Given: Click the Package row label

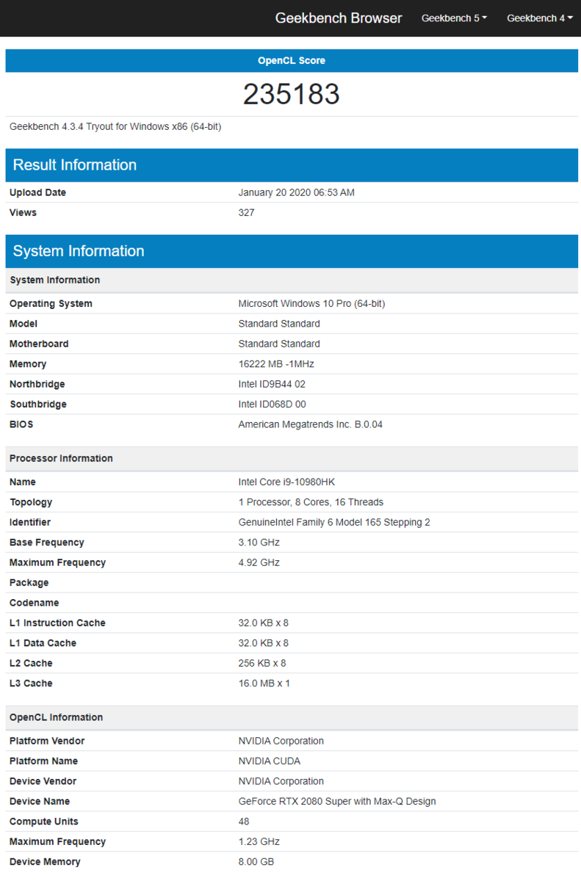Looking at the screenshot, I should coord(29,583).
